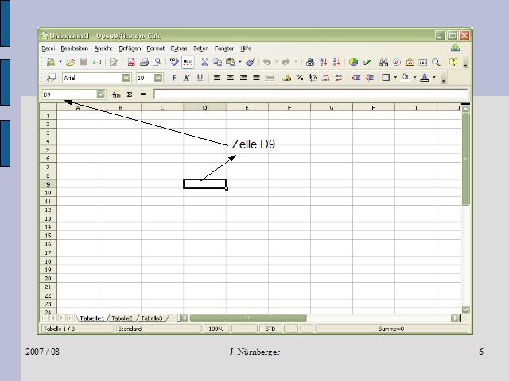Click the row 9 header
This screenshot has width=509, height=381.
pyautogui.click(x=48, y=183)
